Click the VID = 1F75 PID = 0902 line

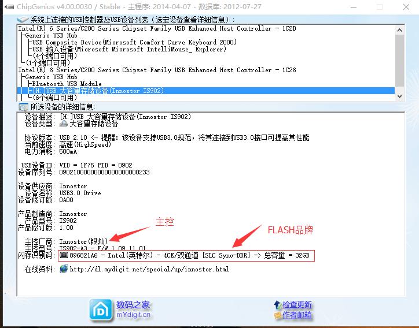pos(95,165)
